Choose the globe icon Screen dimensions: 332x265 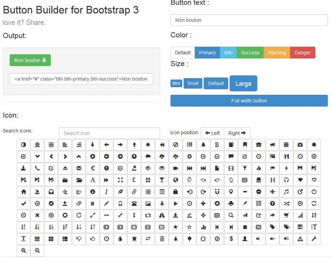pyautogui.click(x=175, y=180)
